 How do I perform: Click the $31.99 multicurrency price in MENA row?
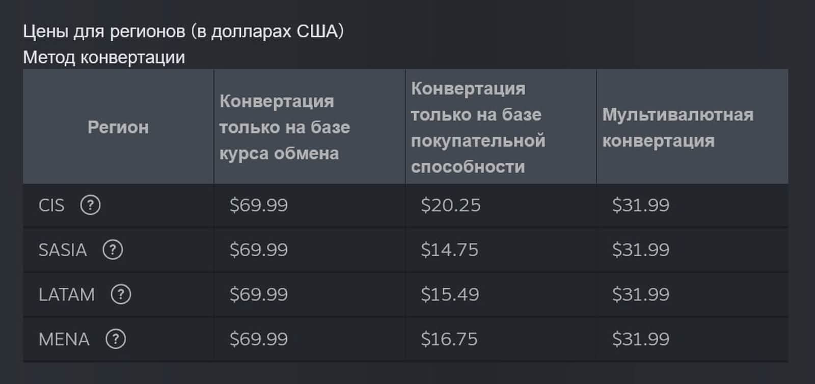click(x=641, y=339)
